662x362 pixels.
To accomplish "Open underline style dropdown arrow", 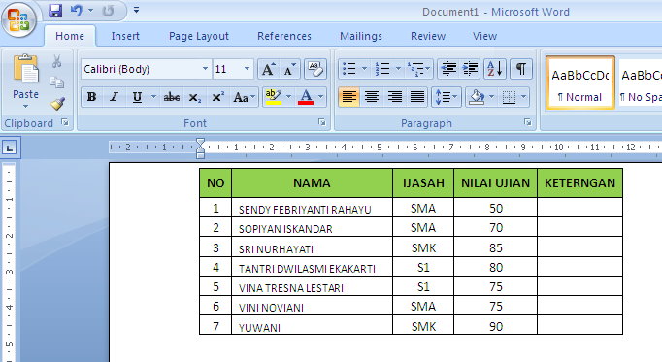I will point(153,97).
